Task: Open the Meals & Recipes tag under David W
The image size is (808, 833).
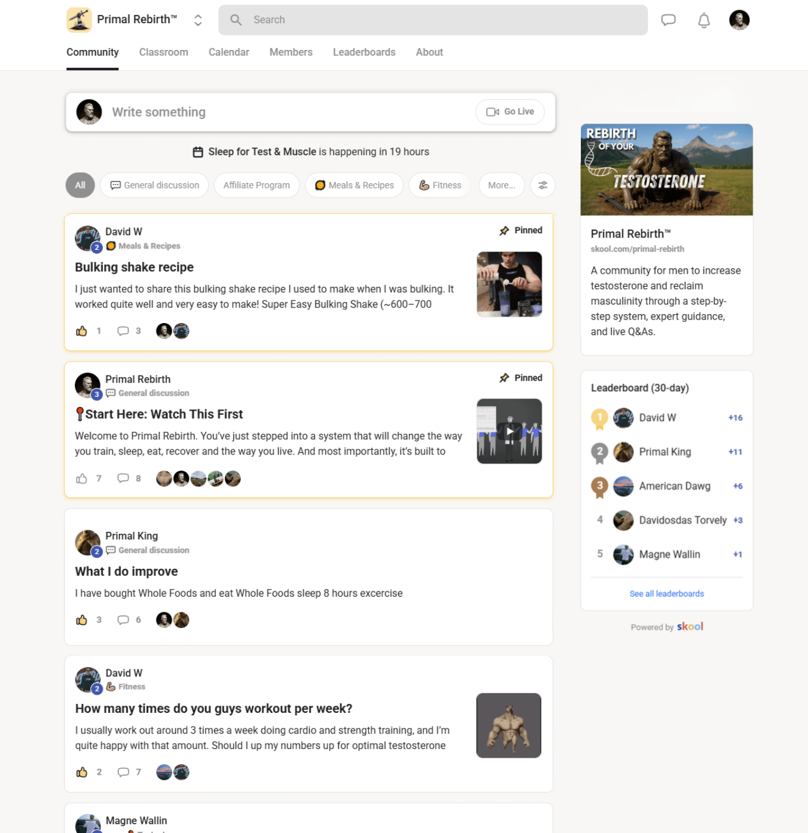Action: [x=143, y=246]
